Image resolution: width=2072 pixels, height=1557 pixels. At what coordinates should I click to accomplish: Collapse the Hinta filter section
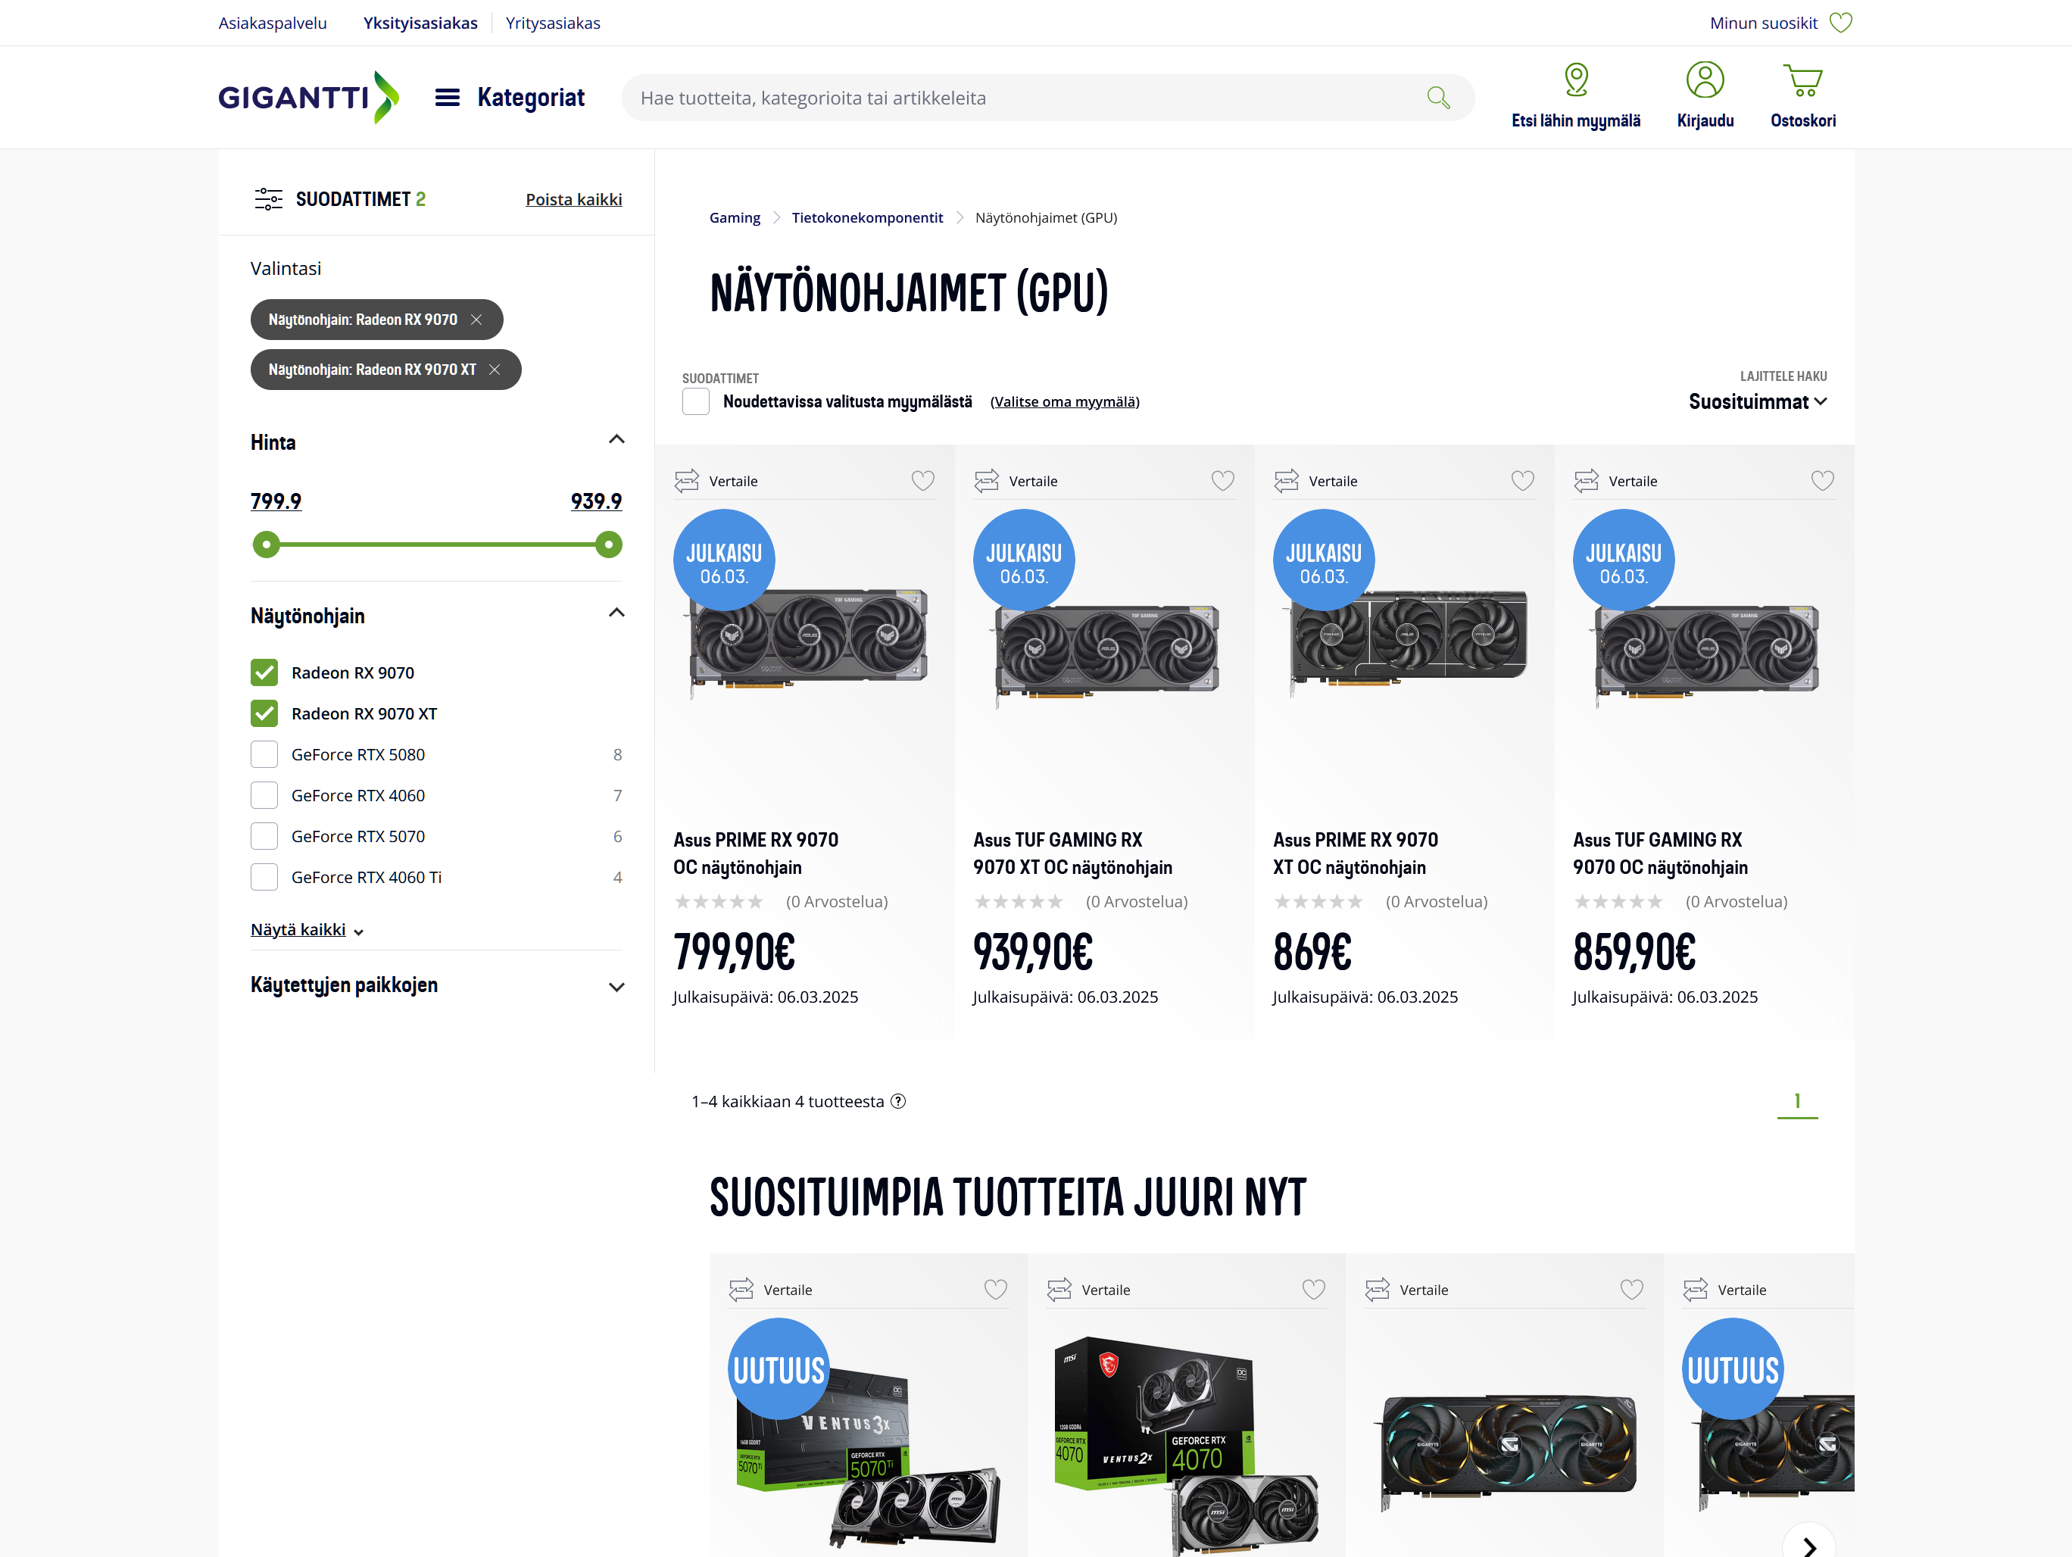[616, 440]
